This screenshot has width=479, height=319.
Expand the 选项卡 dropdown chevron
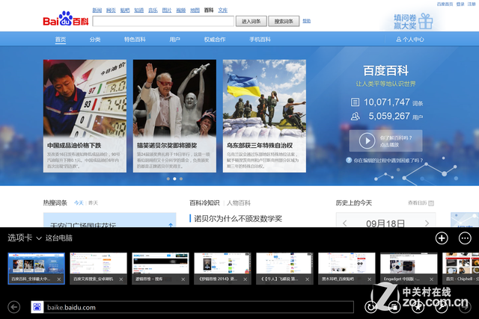click(39, 238)
